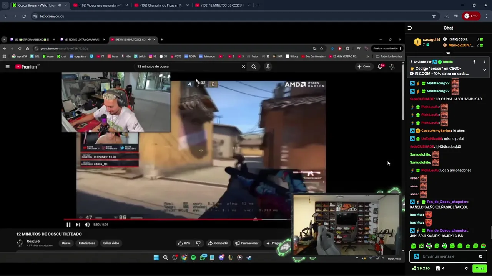The width and height of the screenshot is (492, 276).
Task: Click the streamed YouTube search magnifier
Action: coord(254,67)
